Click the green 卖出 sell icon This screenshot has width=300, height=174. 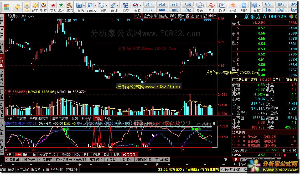pos(61,5)
